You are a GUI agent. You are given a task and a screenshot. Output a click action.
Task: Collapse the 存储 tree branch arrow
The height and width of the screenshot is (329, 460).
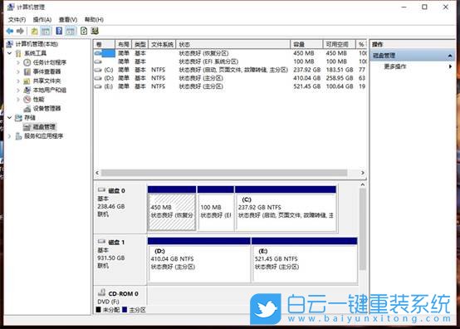(10, 118)
